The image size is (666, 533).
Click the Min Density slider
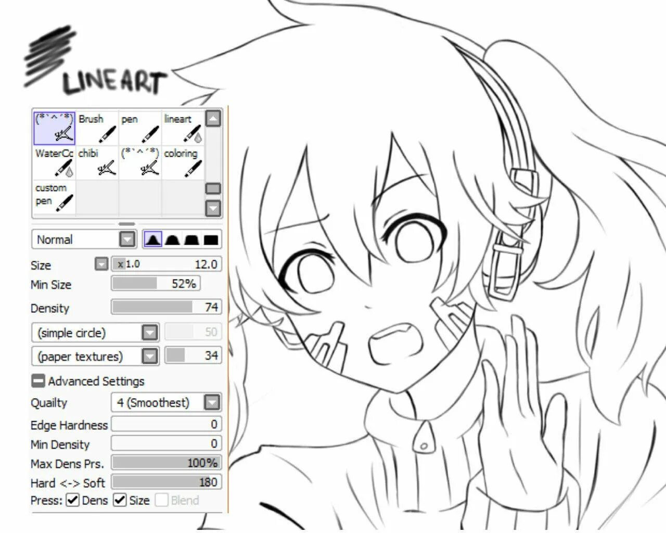166,443
